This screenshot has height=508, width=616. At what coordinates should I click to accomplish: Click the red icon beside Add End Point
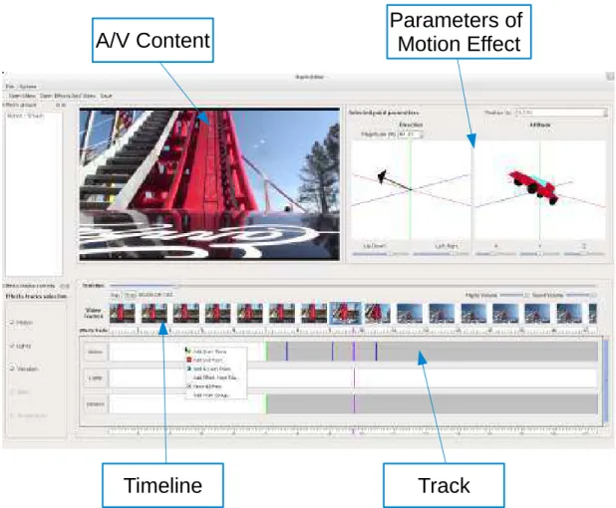[x=189, y=360]
